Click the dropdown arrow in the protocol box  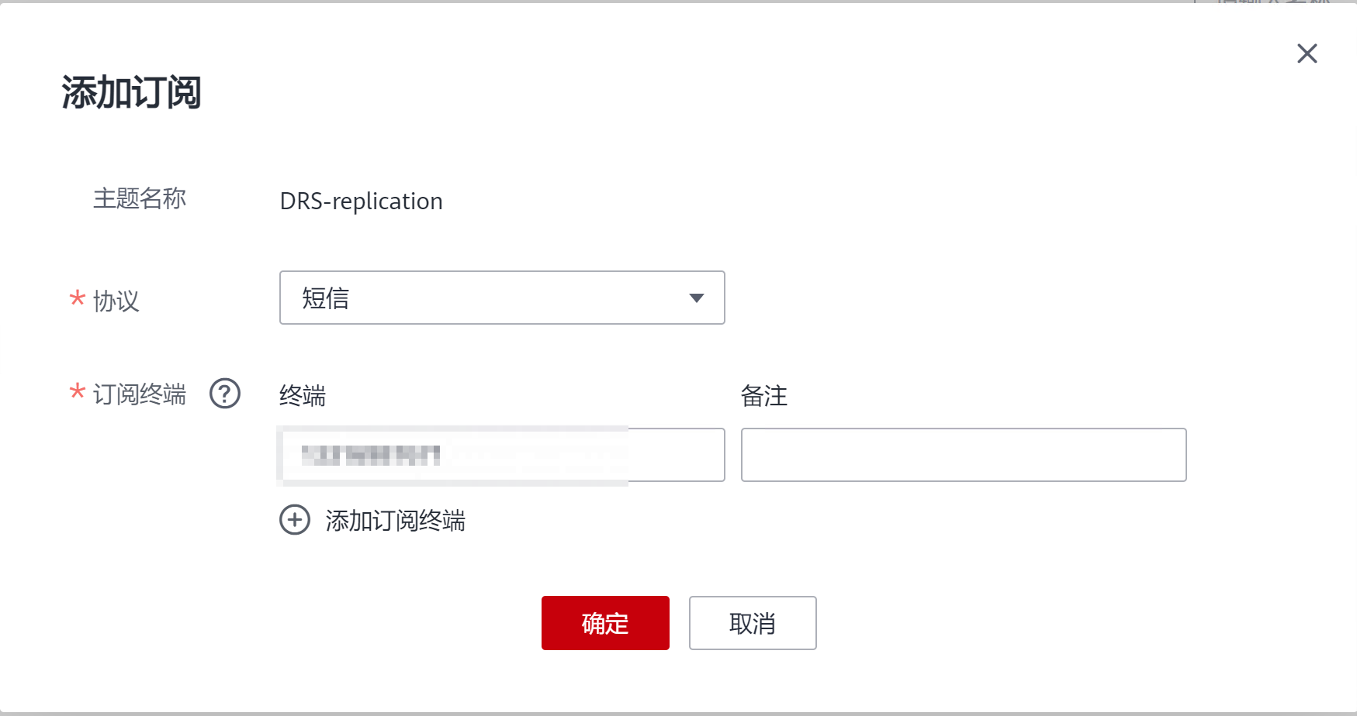point(696,298)
